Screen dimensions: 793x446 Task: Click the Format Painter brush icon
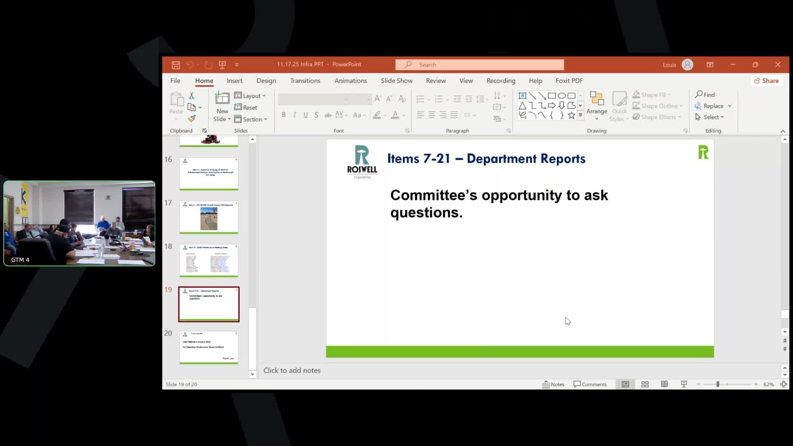pos(192,119)
